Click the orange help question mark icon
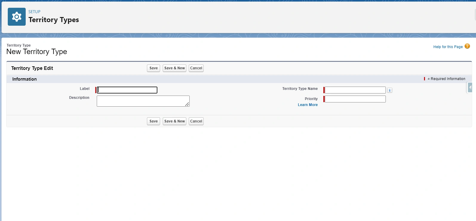Image resolution: width=476 pixels, height=221 pixels. coord(467,46)
